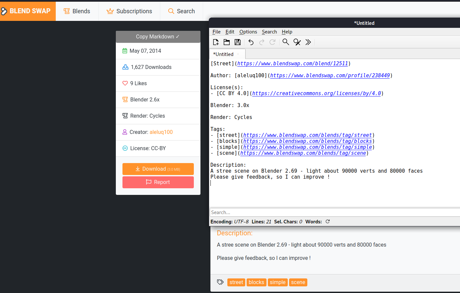Open the Search menu in editor
Viewport: 460px width, 293px height.
pyautogui.click(x=269, y=32)
